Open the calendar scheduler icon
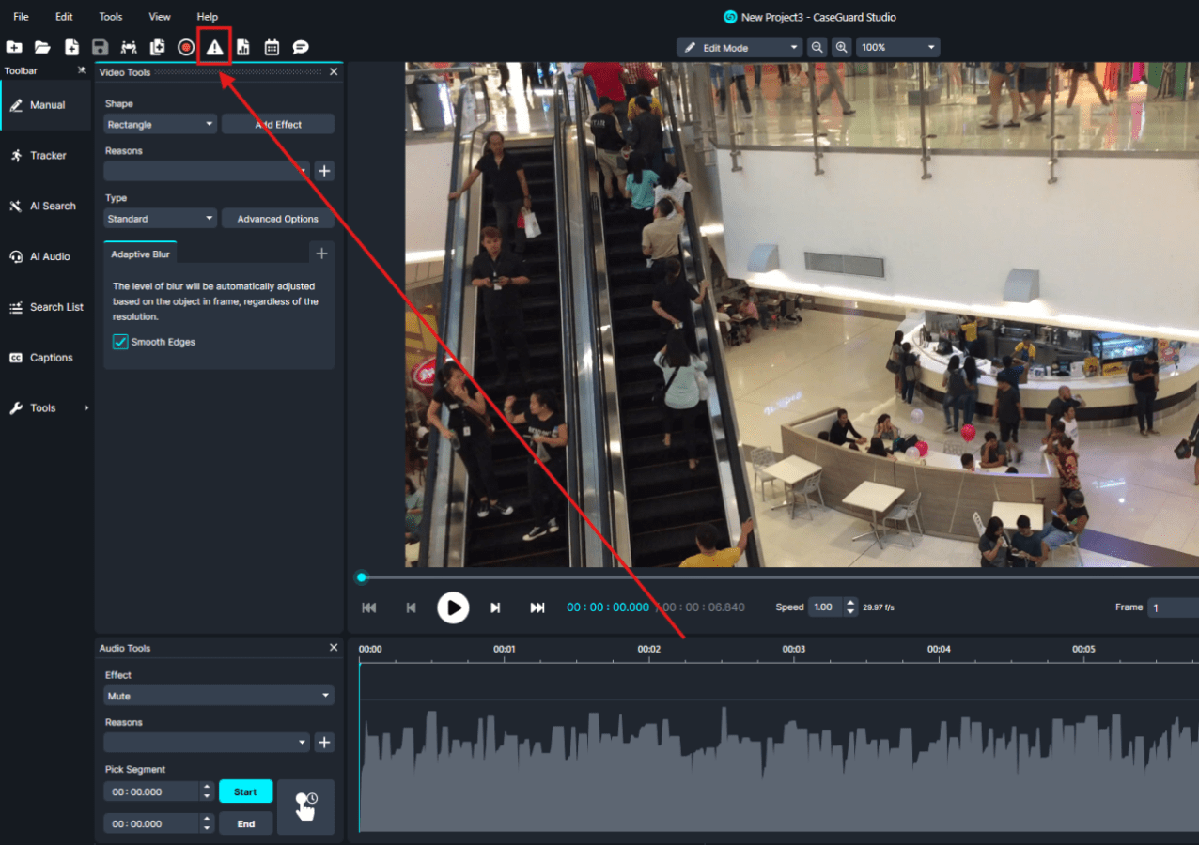The image size is (1199, 845). point(272,47)
